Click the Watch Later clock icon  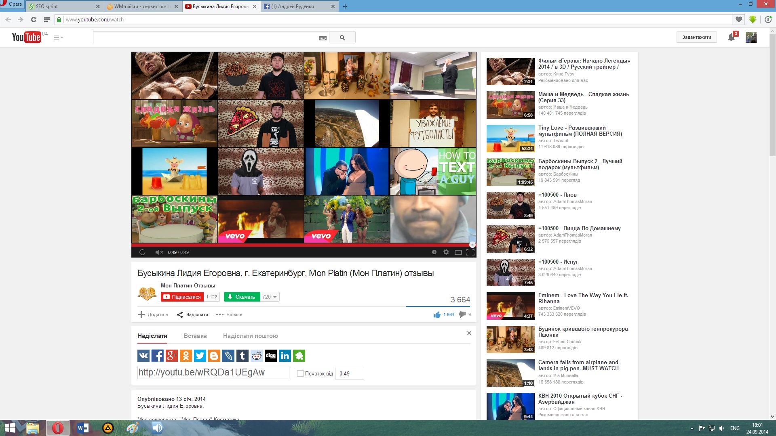(x=434, y=252)
